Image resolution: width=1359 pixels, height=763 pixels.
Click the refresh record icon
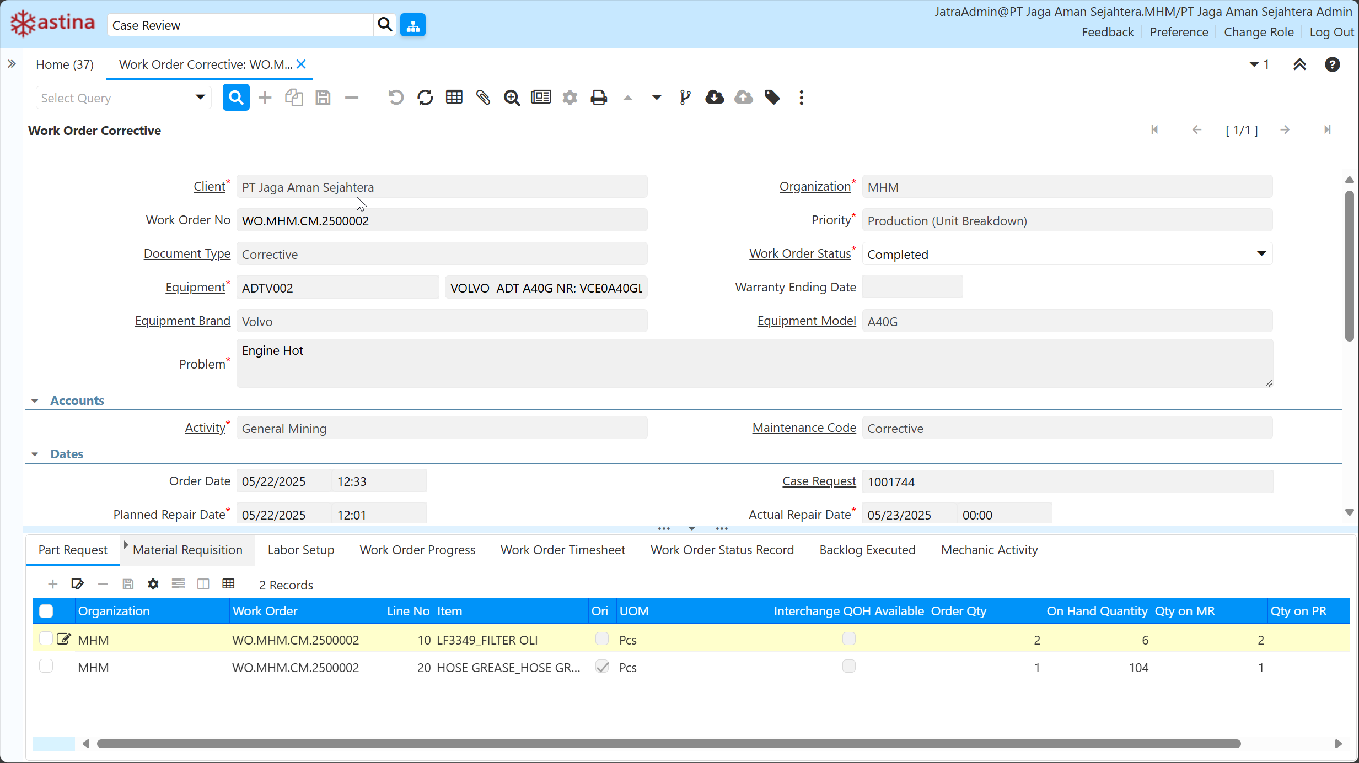click(425, 98)
